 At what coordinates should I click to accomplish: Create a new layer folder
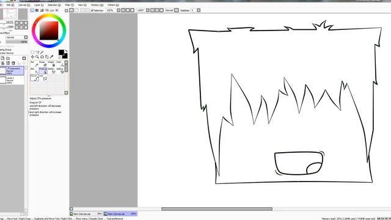pos(8,58)
